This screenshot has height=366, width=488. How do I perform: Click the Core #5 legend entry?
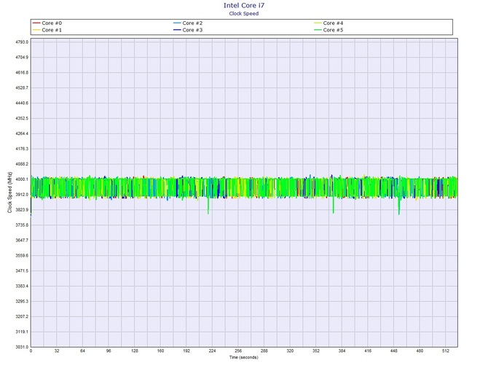pos(328,30)
